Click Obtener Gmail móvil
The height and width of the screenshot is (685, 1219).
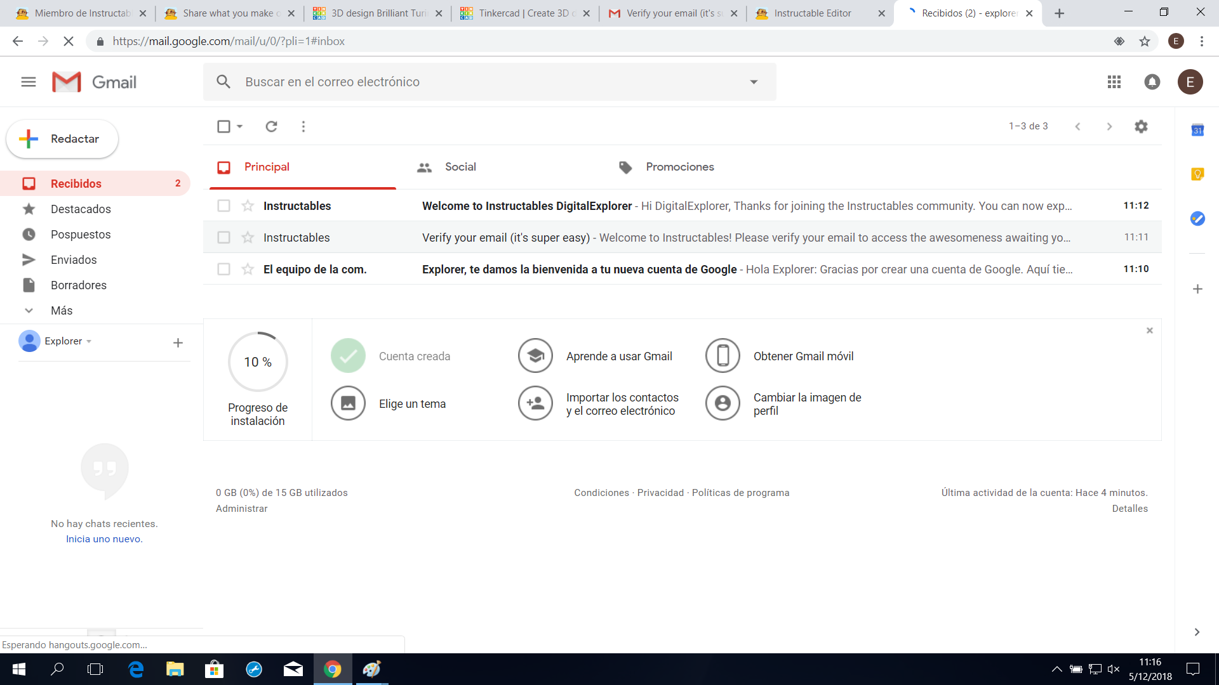pos(780,356)
